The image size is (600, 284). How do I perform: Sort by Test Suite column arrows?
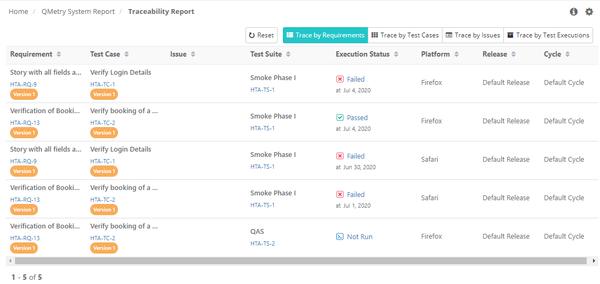(x=288, y=54)
